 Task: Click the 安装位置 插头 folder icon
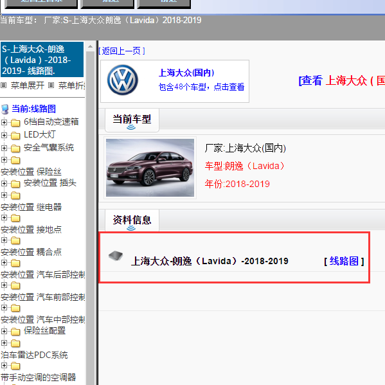tap(15, 184)
